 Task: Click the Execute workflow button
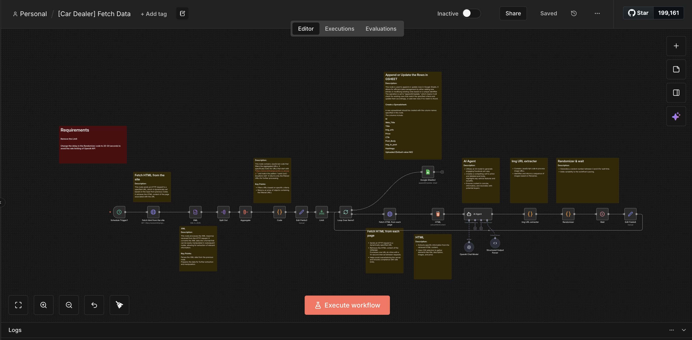pyautogui.click(x=347, y=305)
